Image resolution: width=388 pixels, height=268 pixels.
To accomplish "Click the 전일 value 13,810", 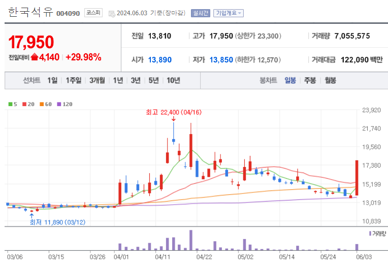I will [x=159, y=36].
